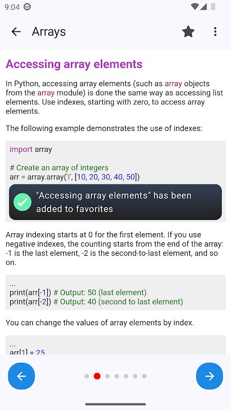Viewport: 231px width, 411px height.
Task: Tap the Accessing array elements heading
Action: 74,64
